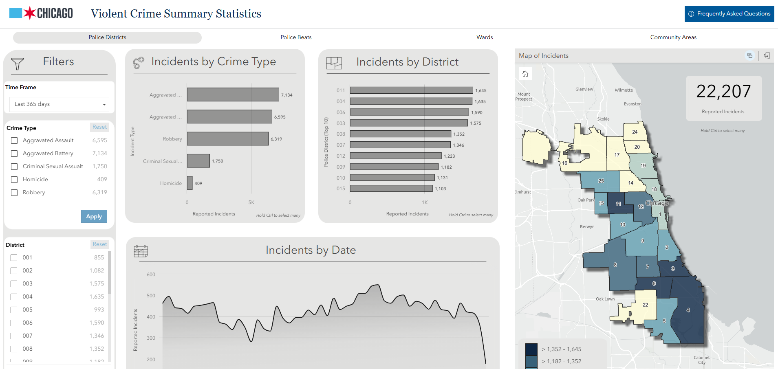
Task: Go to the Wards tab
Action: pyautogui.click(x=485, y=37)
